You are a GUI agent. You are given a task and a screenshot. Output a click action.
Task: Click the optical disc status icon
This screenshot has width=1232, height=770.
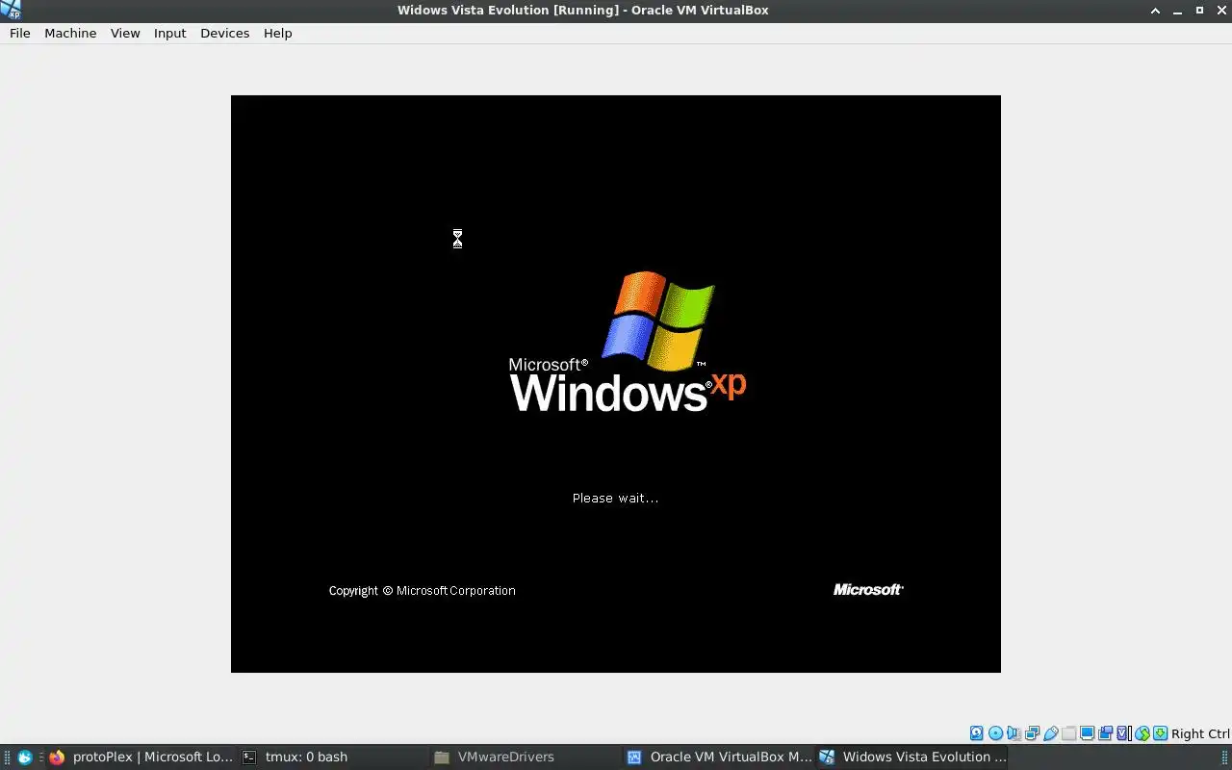click(x=995, y=733)
